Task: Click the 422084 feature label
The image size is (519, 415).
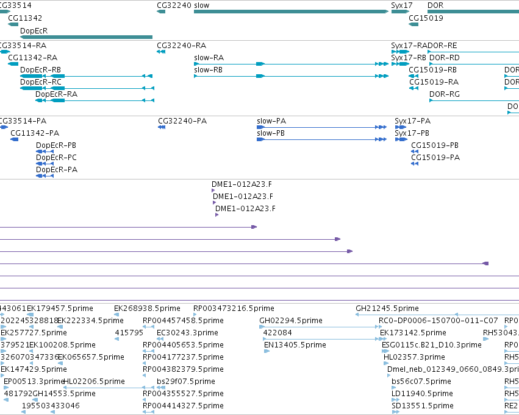Action: point(277,333)
